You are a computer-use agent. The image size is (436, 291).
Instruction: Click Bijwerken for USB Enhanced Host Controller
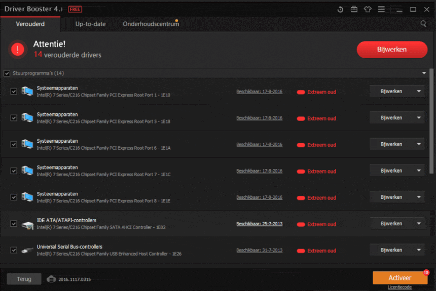pos(391,250)
